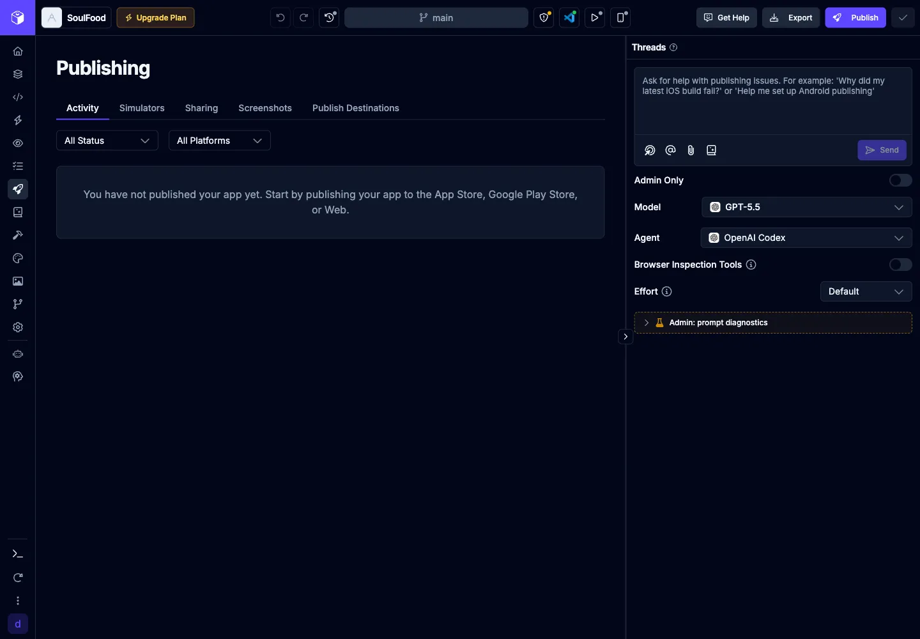Open the checklist tasks sidebar icon
Image resolution: width=920 pixels, height=639 pixels.
point(18,166)
